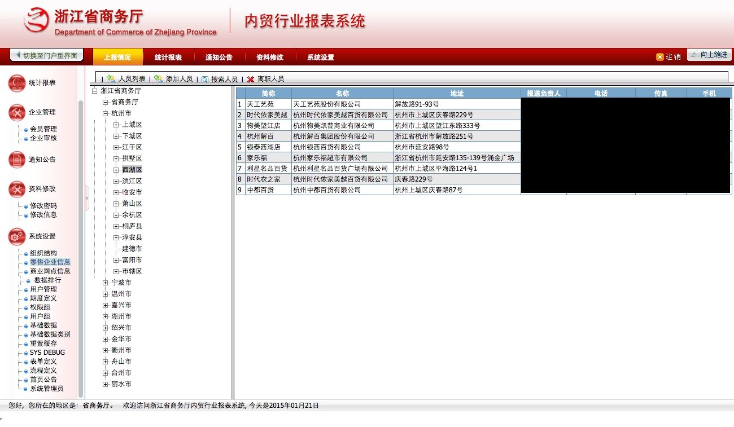734x427 pixels.
Task: Expand the 金华市 tree node
Action: [105, 339]
